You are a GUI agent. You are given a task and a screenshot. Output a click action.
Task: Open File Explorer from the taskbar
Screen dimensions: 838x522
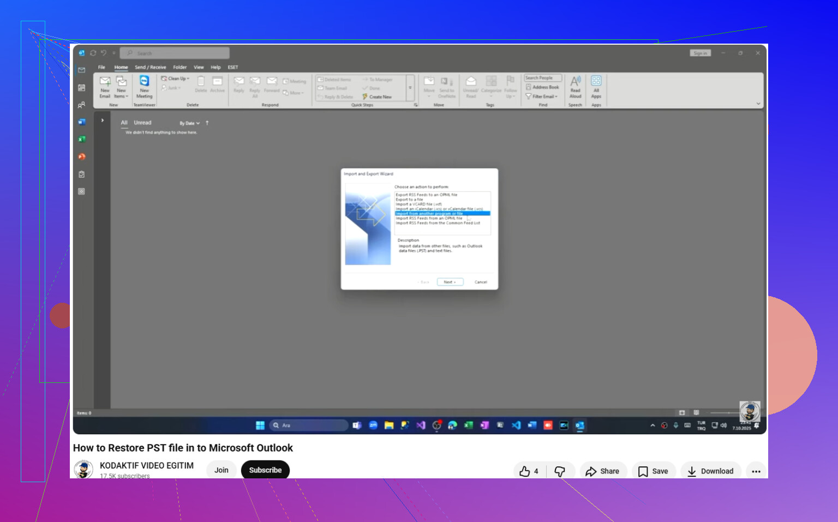389,425
